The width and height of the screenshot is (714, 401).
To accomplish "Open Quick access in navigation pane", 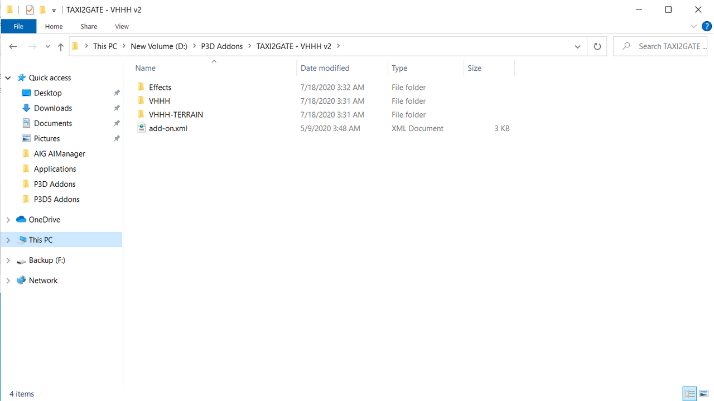I will point(50,78).
